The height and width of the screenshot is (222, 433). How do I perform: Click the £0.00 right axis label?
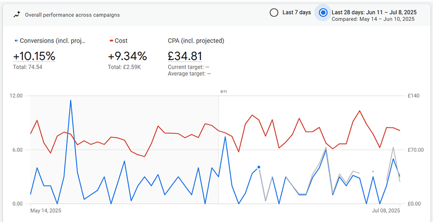tap(414, 204)
